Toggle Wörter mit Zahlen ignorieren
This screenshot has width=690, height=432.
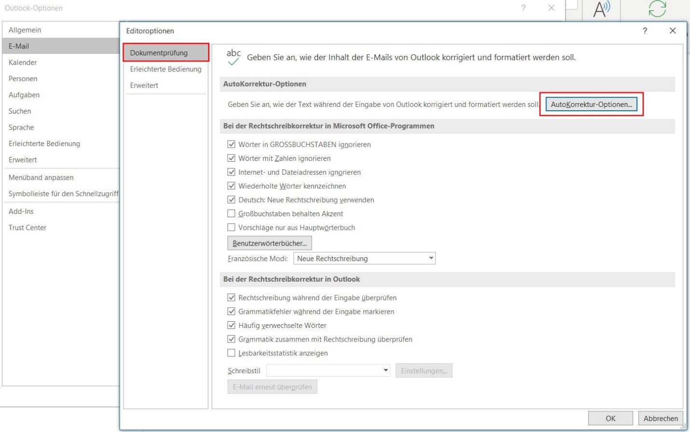coord(231,158)
